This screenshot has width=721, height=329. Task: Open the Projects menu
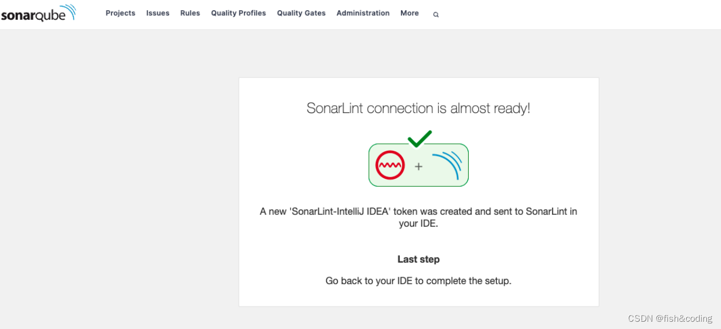pos(121,13)
